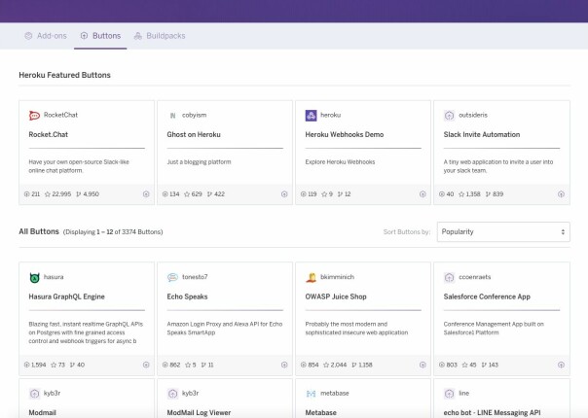Open the ModMail Log Viewer title
This screenshot has height=418, width=588.
[x=199, y=412]
